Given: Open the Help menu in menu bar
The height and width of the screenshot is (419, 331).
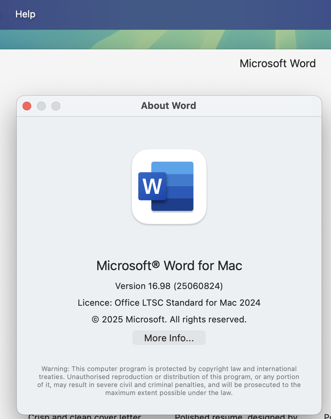Looking at the screenshot, I should coord(25,14).
